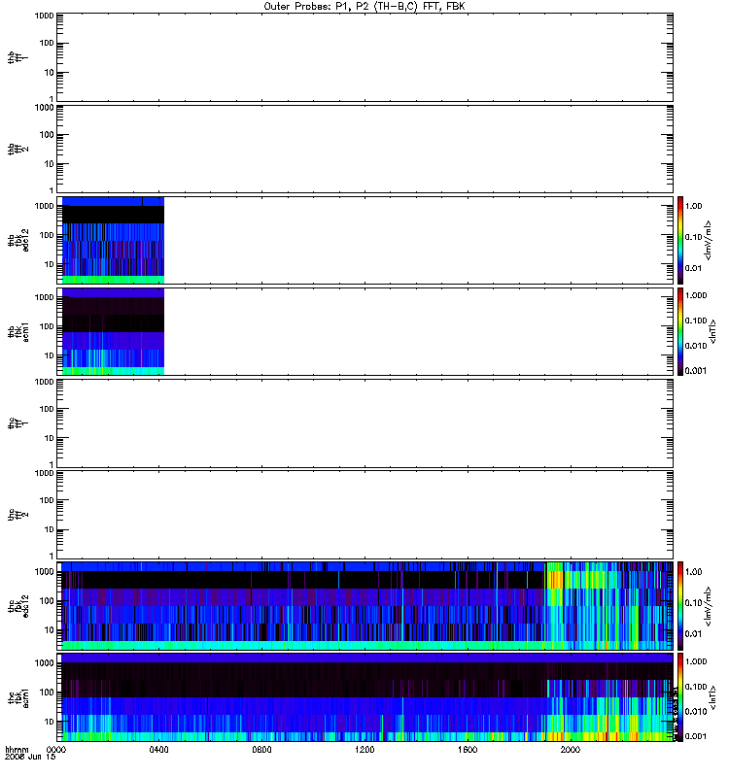Click the plot title 'Outer Probes: P1, P2 (TH-B,C) FFT, FBK'

tap(364, 7)
